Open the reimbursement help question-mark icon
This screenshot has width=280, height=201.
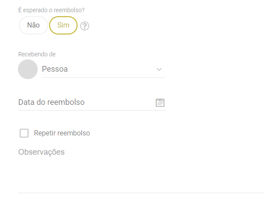coord(85,26)
